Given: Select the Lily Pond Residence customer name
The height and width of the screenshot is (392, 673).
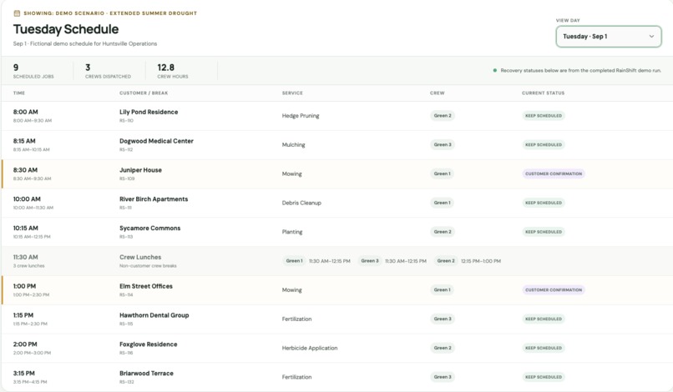Looking at the screenshot, I should pyautogui.click(x=149, y=112).
